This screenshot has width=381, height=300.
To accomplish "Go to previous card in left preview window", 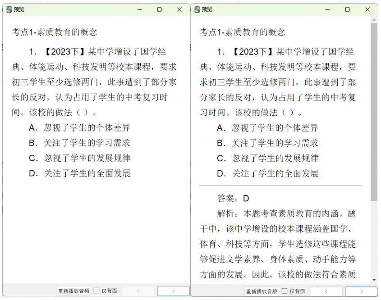I will point(138,291).
